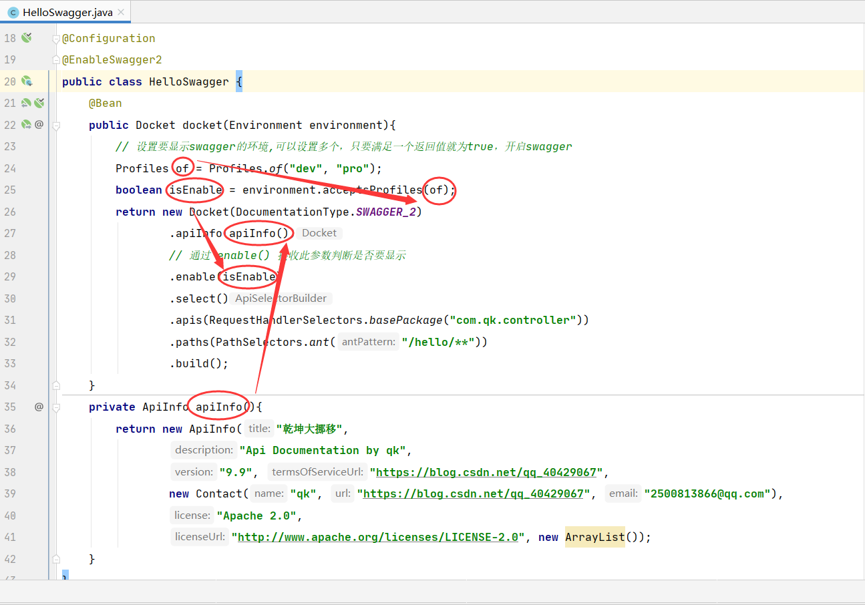Click the title: parameter hint
This screenshot has width=865, height=605.
pos(259,429)
